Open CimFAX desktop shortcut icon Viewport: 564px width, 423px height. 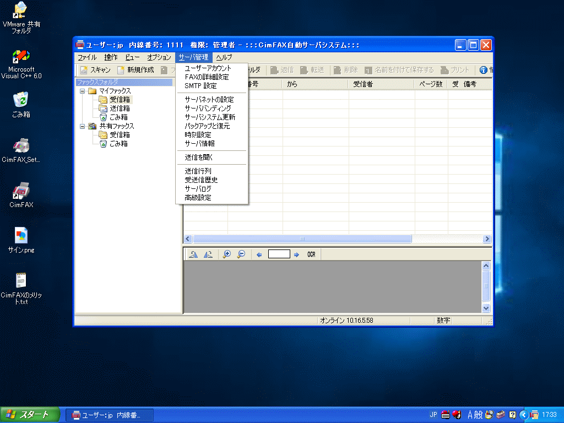click(x=21, y=194)
